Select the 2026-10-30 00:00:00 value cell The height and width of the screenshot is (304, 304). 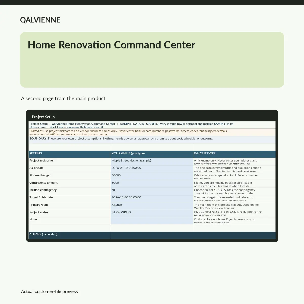tap(152, 198)
